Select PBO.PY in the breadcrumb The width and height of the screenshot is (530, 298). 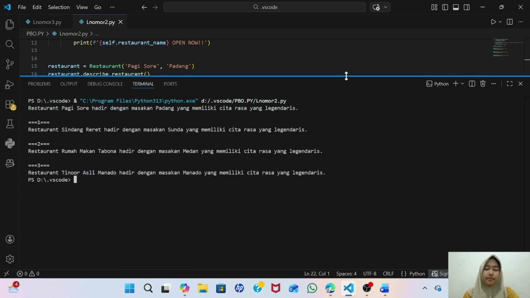(x=35, y=34)
